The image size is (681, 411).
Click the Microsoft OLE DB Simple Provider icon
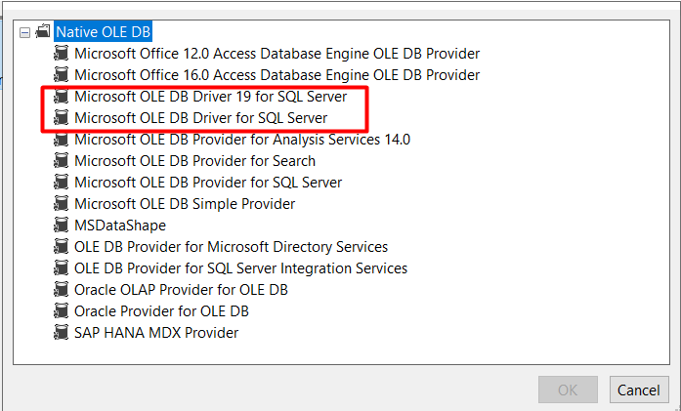coord(63,204)
